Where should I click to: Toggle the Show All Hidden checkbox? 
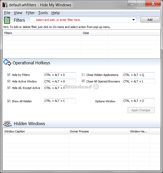[x=9, y=101]
